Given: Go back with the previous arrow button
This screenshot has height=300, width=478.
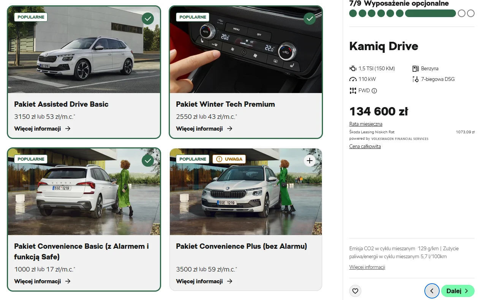Looking at the screenshot, I should pos(432,291).
